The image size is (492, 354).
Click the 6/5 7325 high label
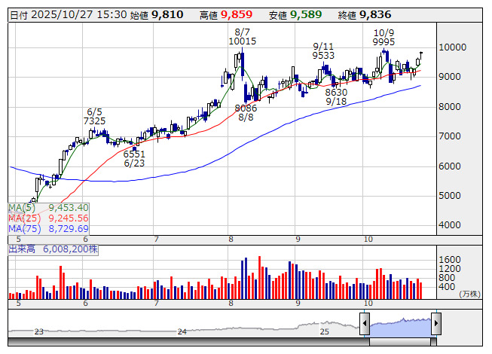click(94, 117)
